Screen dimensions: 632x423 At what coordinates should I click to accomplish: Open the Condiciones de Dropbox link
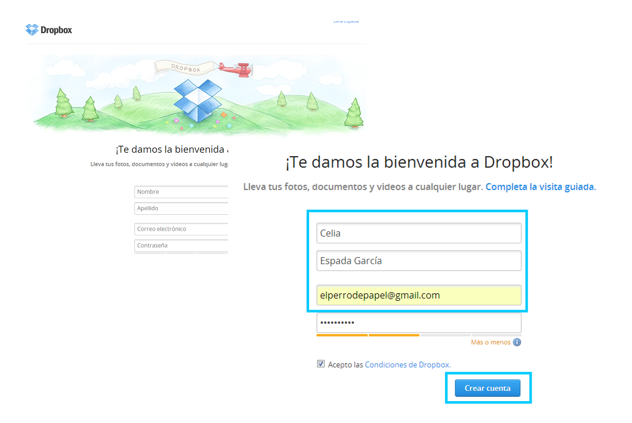point(408,364)
